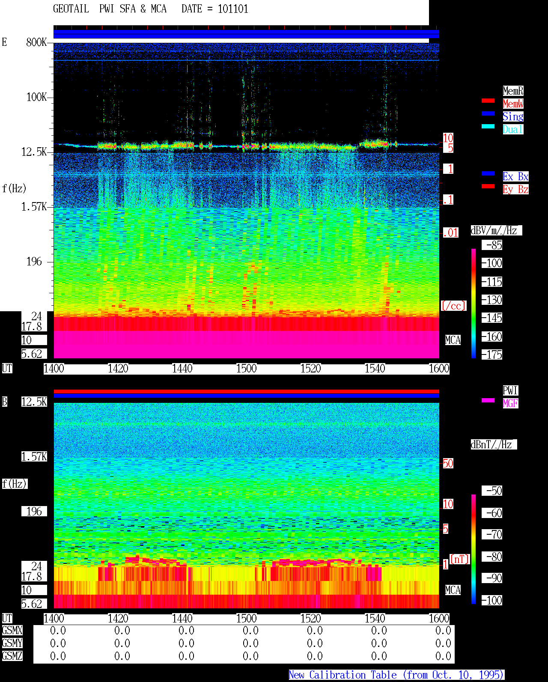
Task: Click the -145 colorbar value
Action: click(x=492, y=318)
